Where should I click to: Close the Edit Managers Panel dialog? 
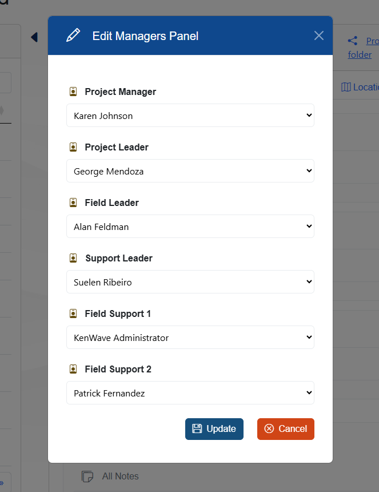[319, 35]
